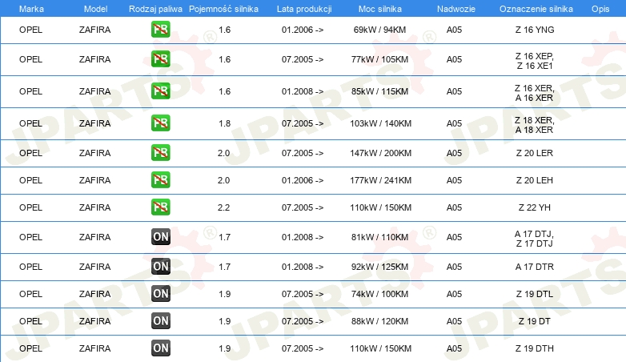This screenshot has width=626, height=362.
Task: Click the power value 147kW / 200KM
Action: 380,153
